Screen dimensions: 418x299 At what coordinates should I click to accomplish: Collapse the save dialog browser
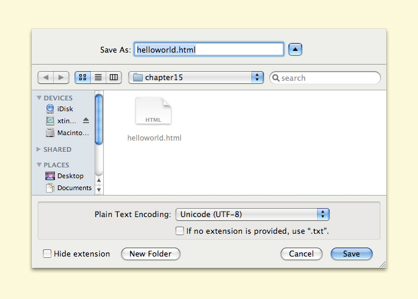295,50
